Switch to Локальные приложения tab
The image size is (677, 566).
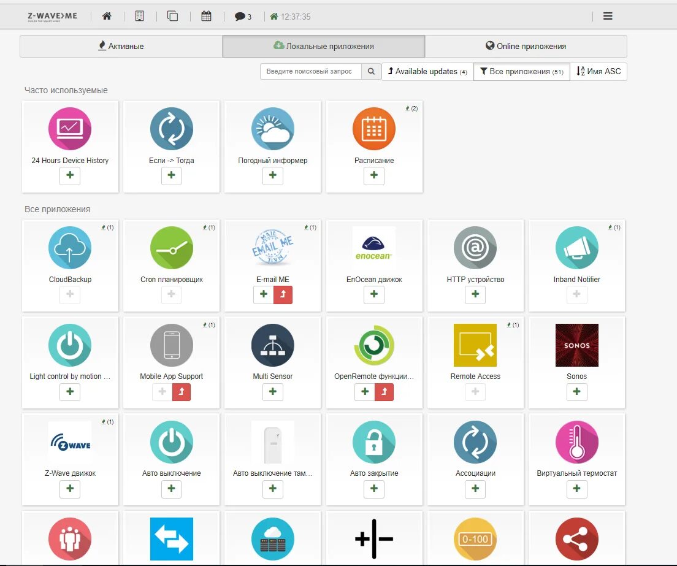coord(324,46)
